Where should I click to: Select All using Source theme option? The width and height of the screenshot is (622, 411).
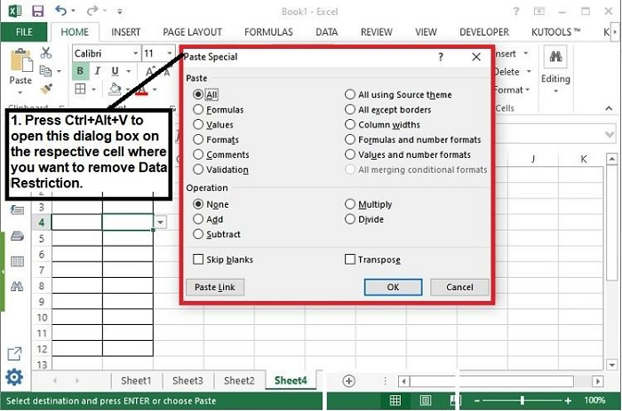click(x=398, y=94)
